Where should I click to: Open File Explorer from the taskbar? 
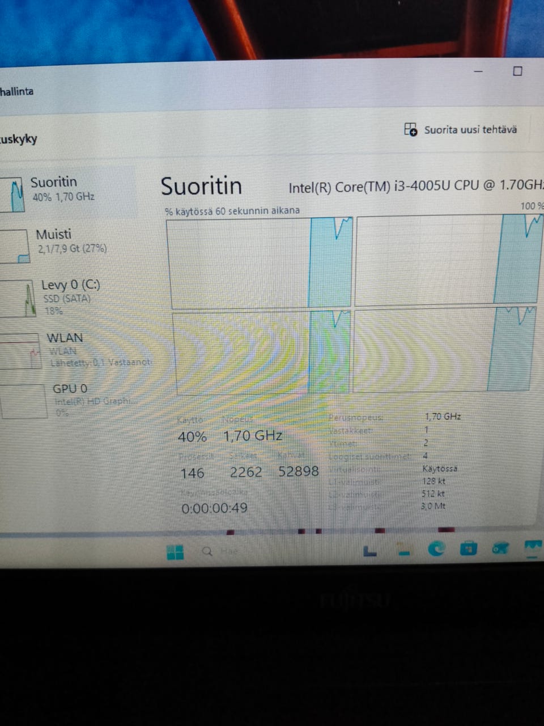coord(403,550)
